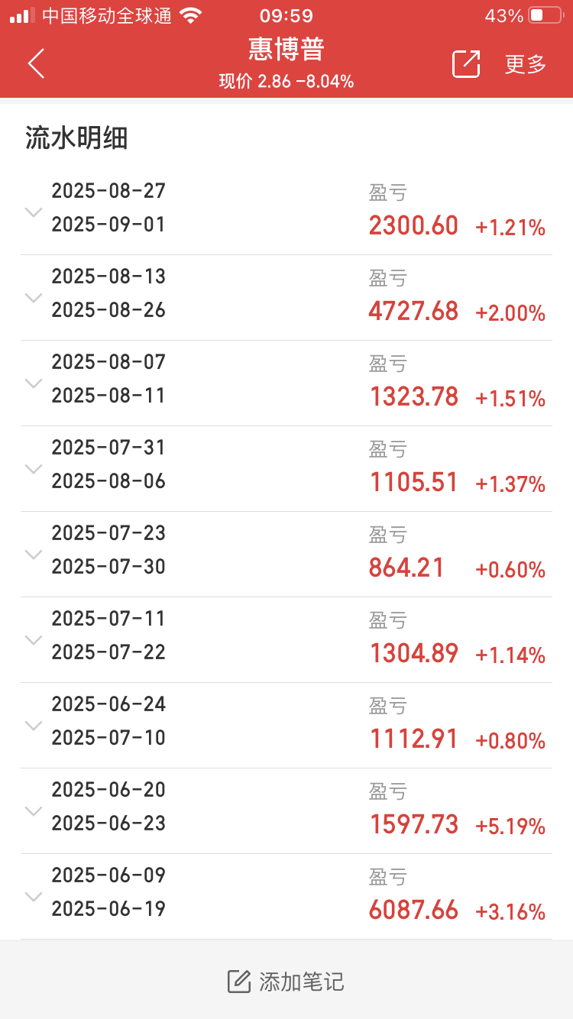This screenshot has height=1019, width=573.
Task: Tap the battery indicator in status bar
Action: click(545, 15)
